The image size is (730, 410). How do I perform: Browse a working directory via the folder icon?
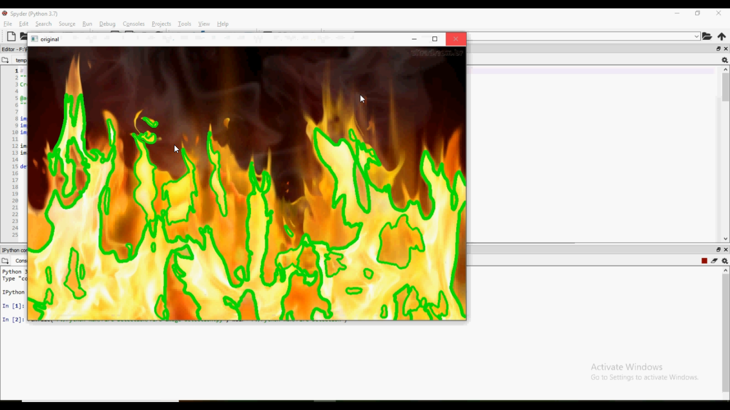coord(708,36)
